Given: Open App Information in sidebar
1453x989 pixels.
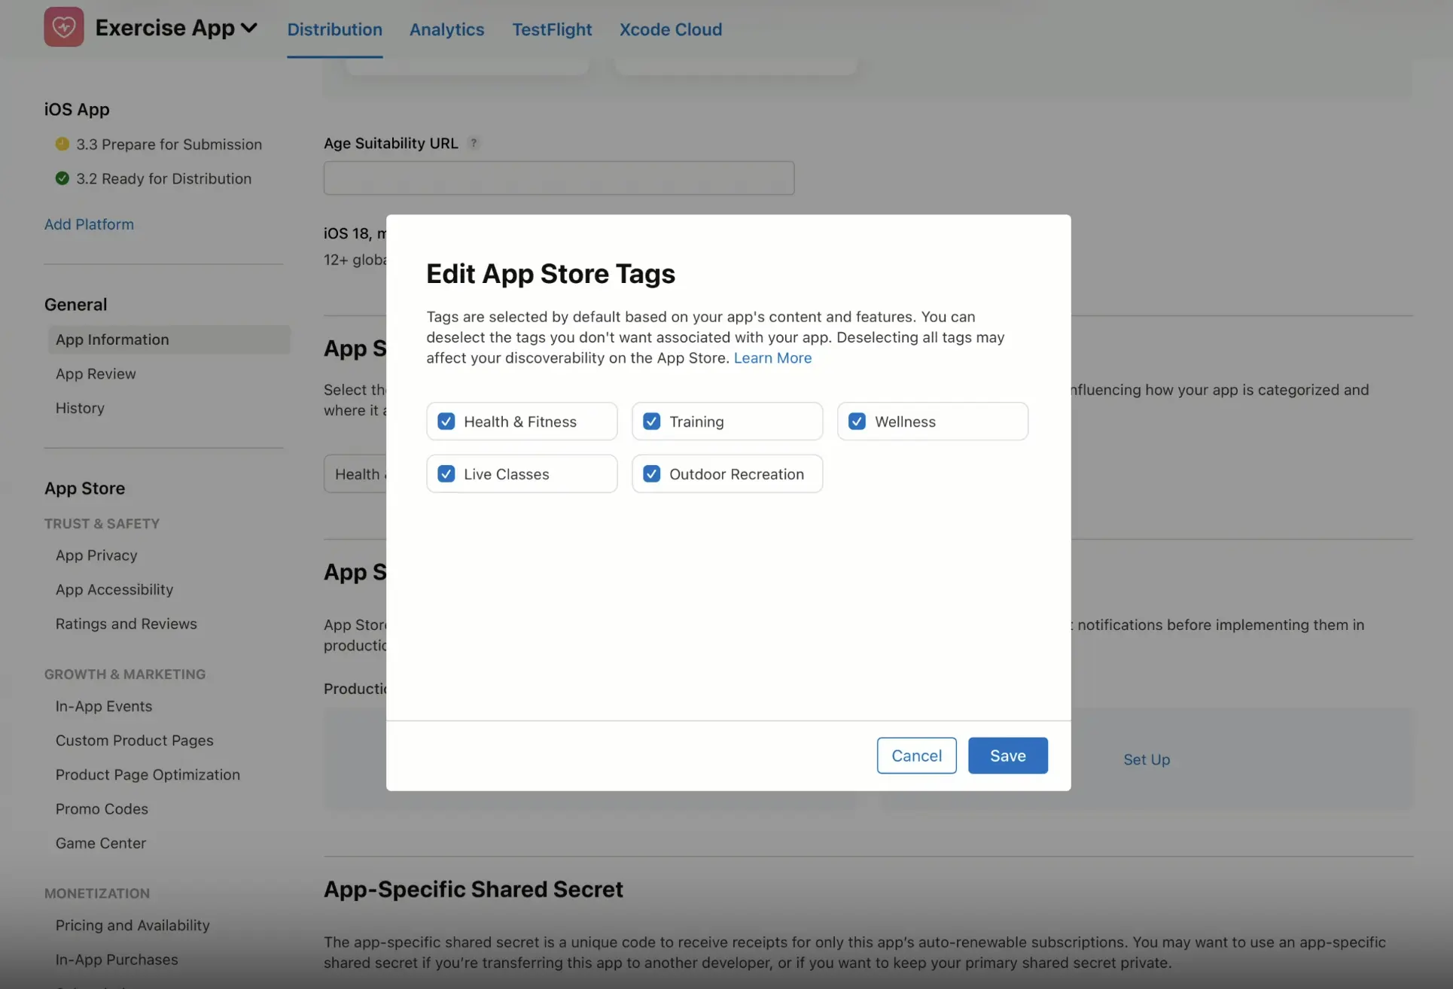Looking at the screenshot, I should click(x=169, y=339).
